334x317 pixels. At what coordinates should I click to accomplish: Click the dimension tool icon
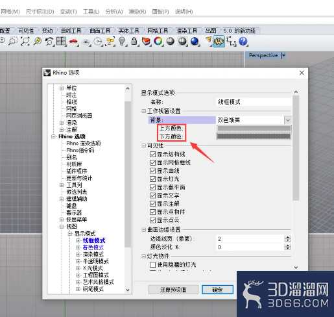pyautogui.click(x=232, y=41)
